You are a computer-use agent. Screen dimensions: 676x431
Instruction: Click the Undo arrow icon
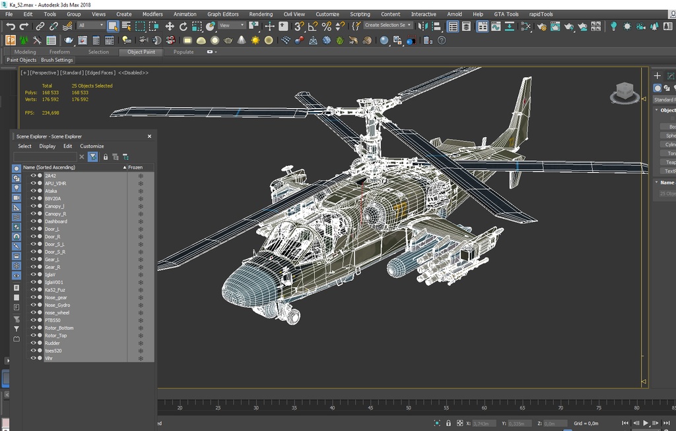[x=11, y=26]
